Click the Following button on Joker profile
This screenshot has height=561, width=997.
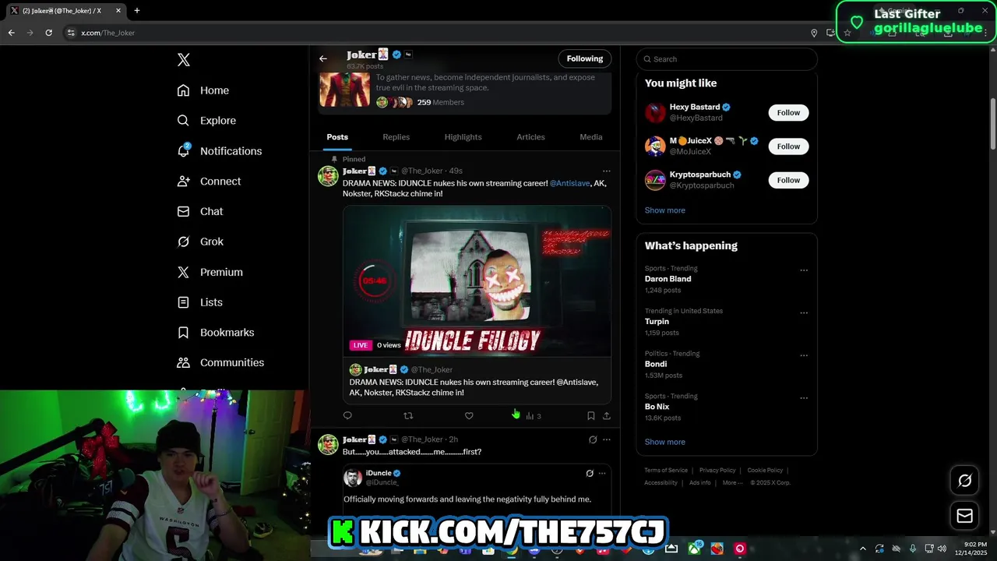pos(584,58)
